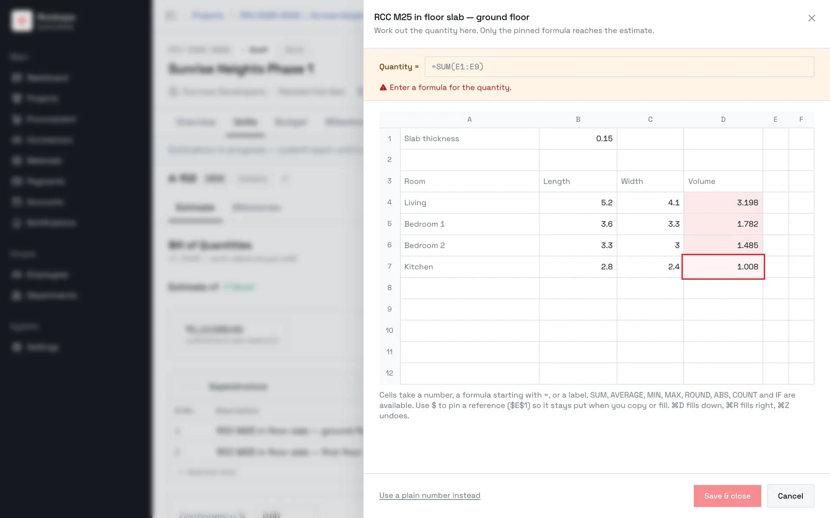Edit the Quantity formula field
Image resolution: width=830 pixels, height=518 pixels.
click(x=619, y=67)
